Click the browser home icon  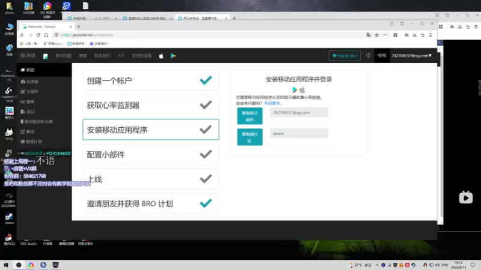tap(46, 35)
